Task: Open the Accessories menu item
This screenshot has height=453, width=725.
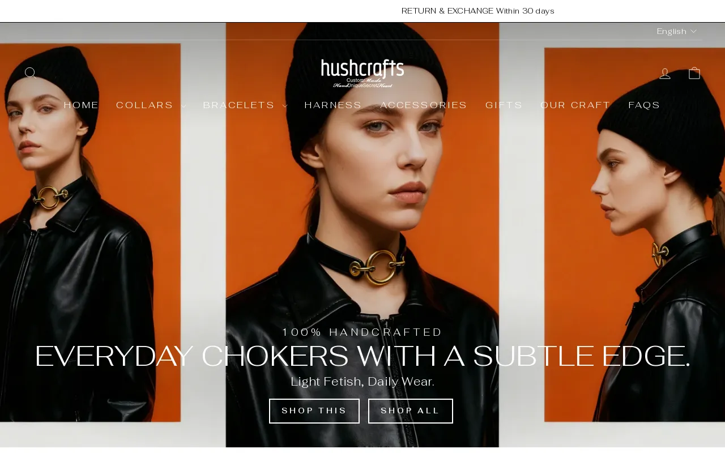Action: (424, 105)
